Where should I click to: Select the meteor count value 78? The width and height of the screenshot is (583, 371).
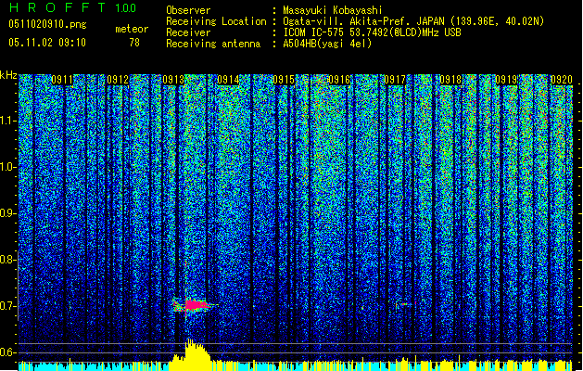tap(134, 43)
